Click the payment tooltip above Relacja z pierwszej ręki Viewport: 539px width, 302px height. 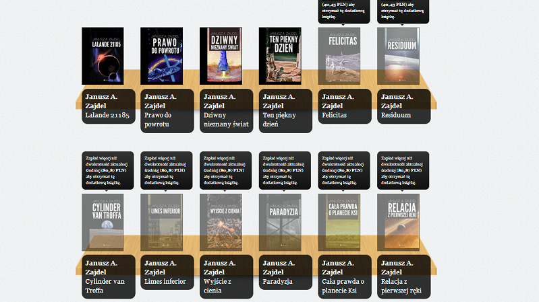tap(403, 169)
